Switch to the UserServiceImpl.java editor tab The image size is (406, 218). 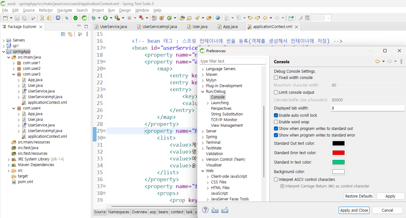[157, 27]
